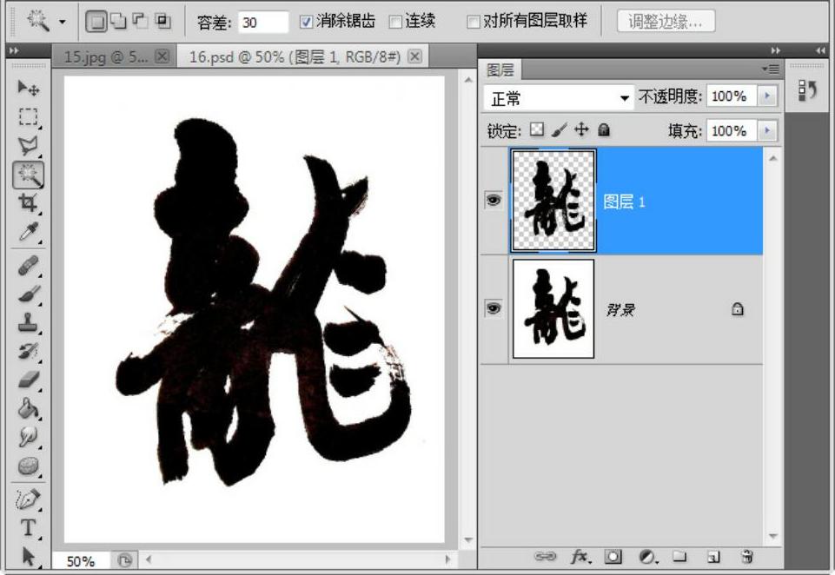835x575 pixels.
Task: Open the 正常 blend mode dropdown
Action: coord(560,98)
